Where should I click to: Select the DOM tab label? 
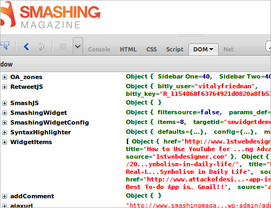(200, 49)
